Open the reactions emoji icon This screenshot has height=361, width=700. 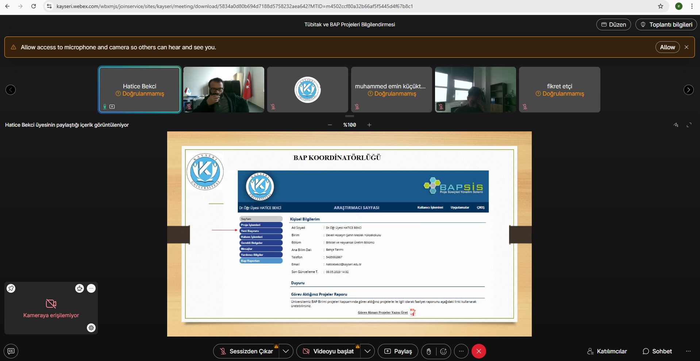[x=443, y=351]
